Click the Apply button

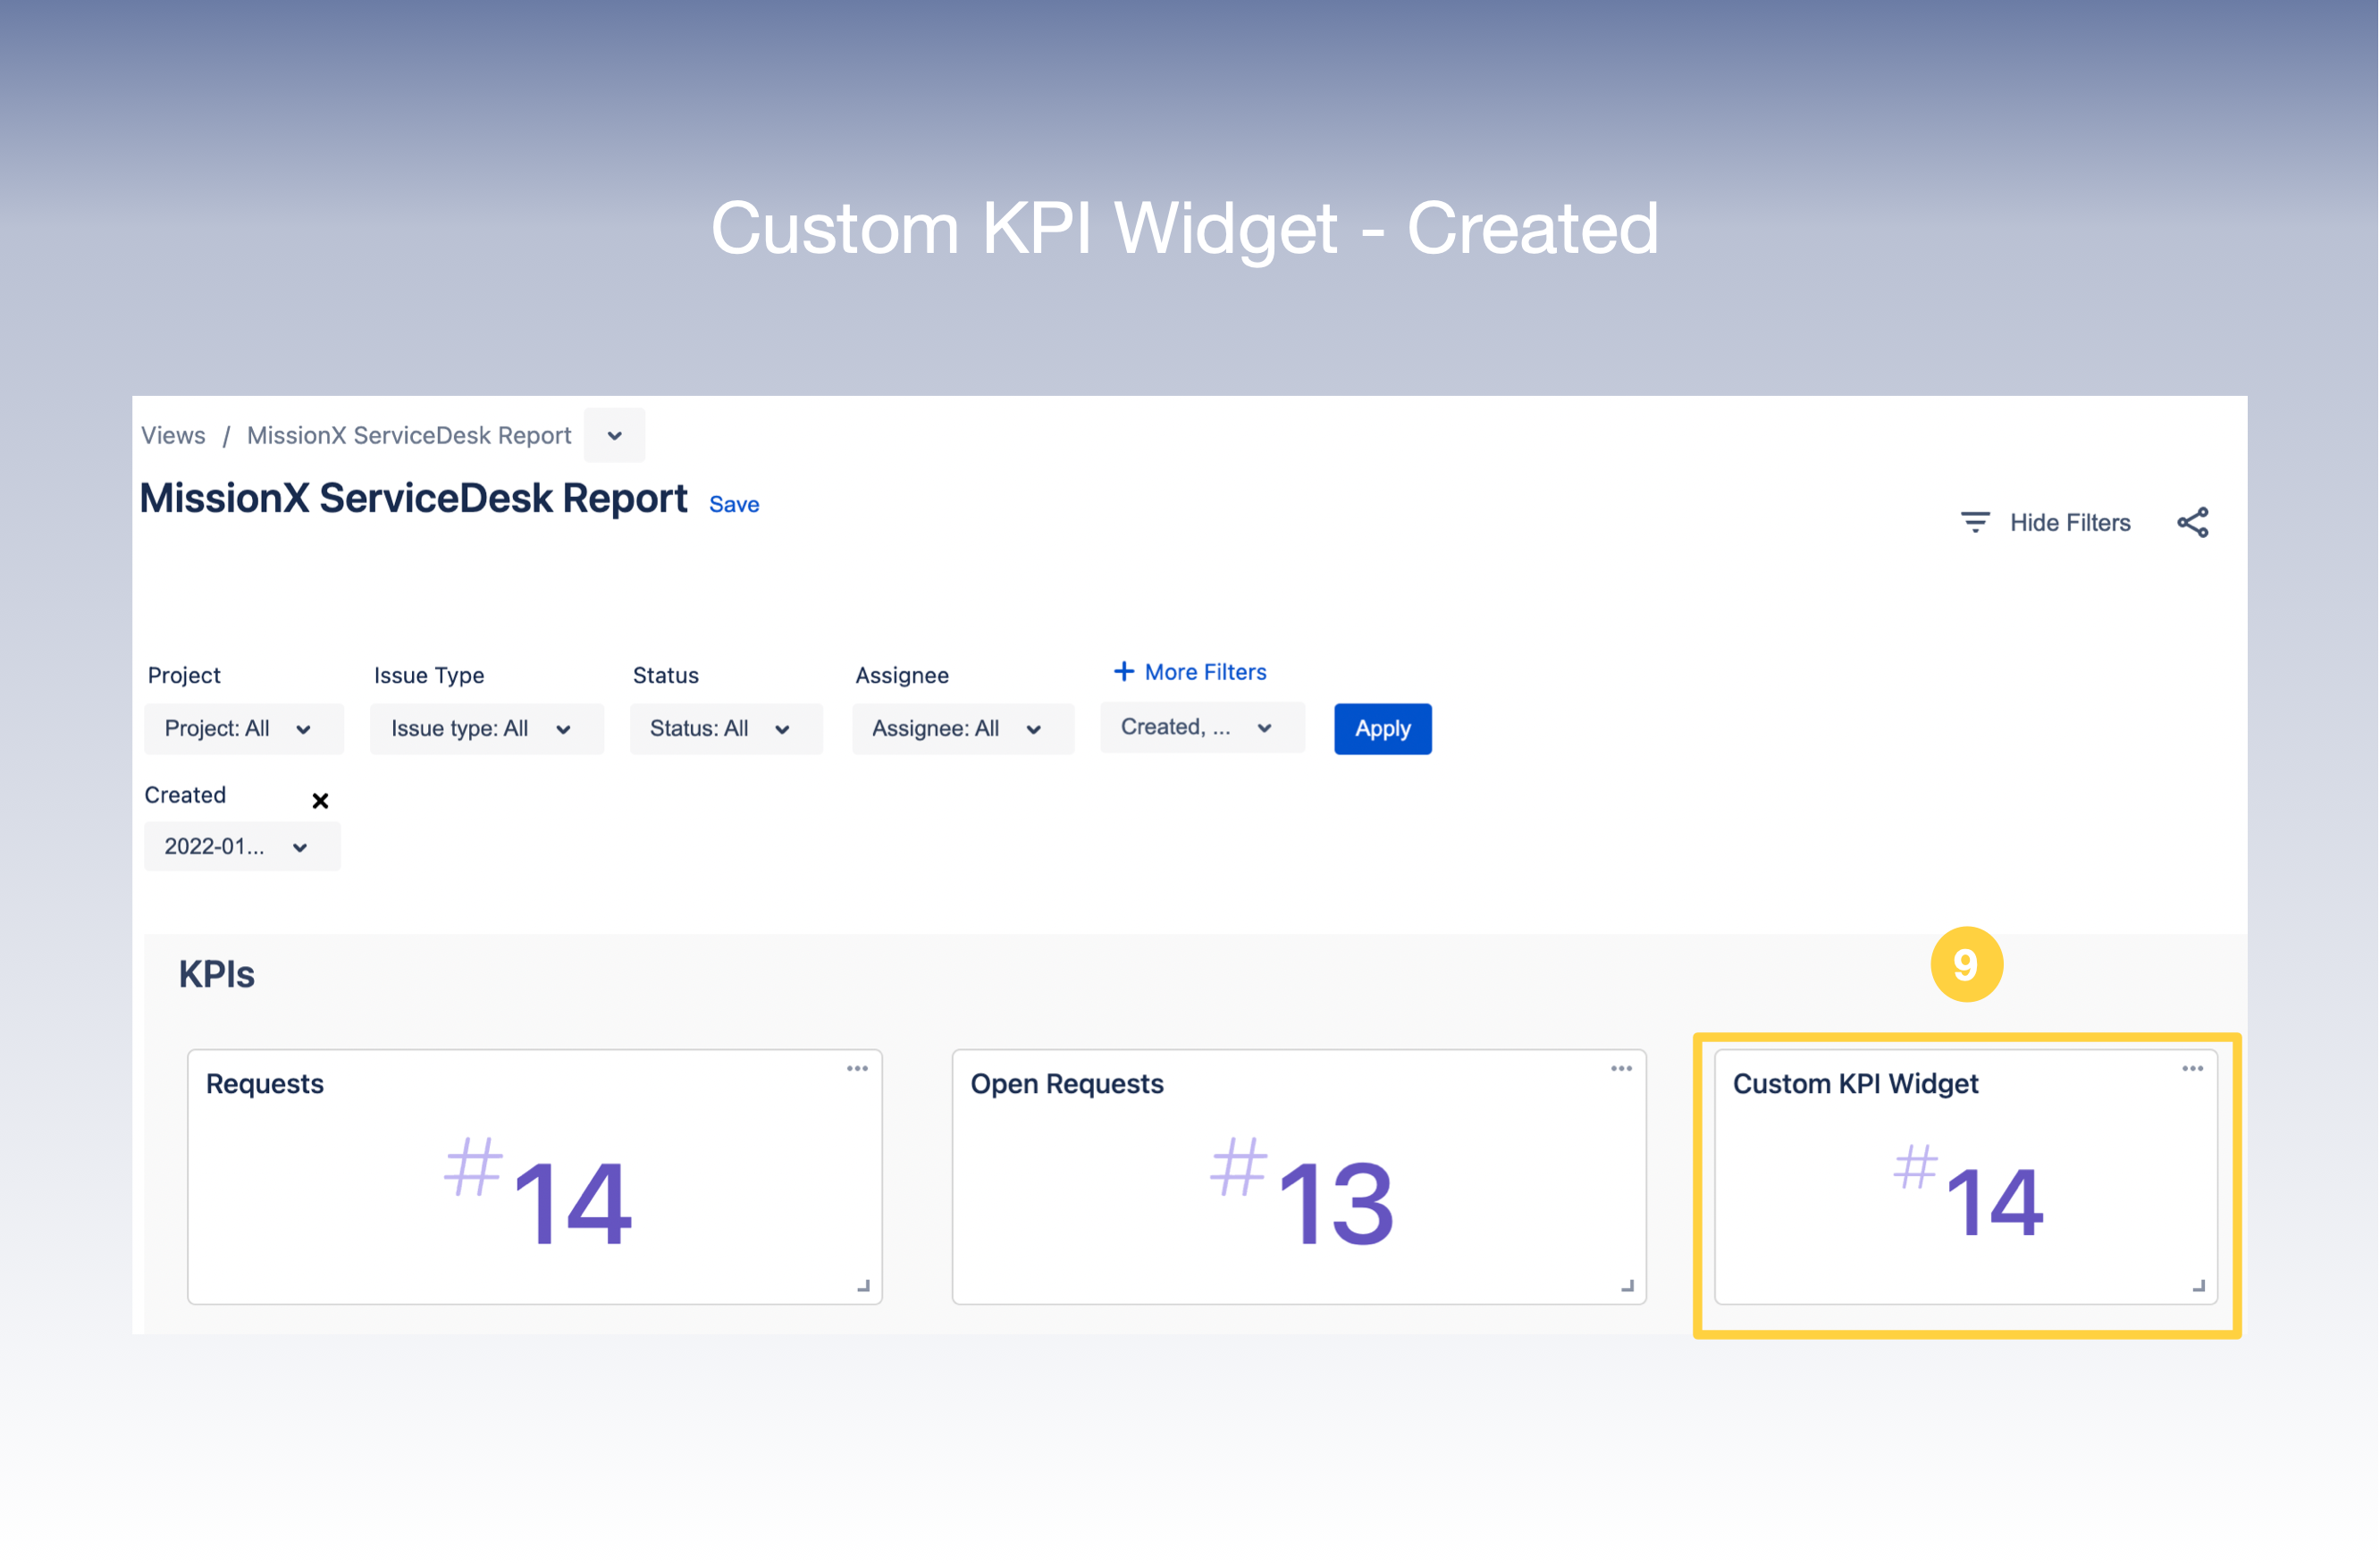pyautogui.click(x=1383, y=728)
